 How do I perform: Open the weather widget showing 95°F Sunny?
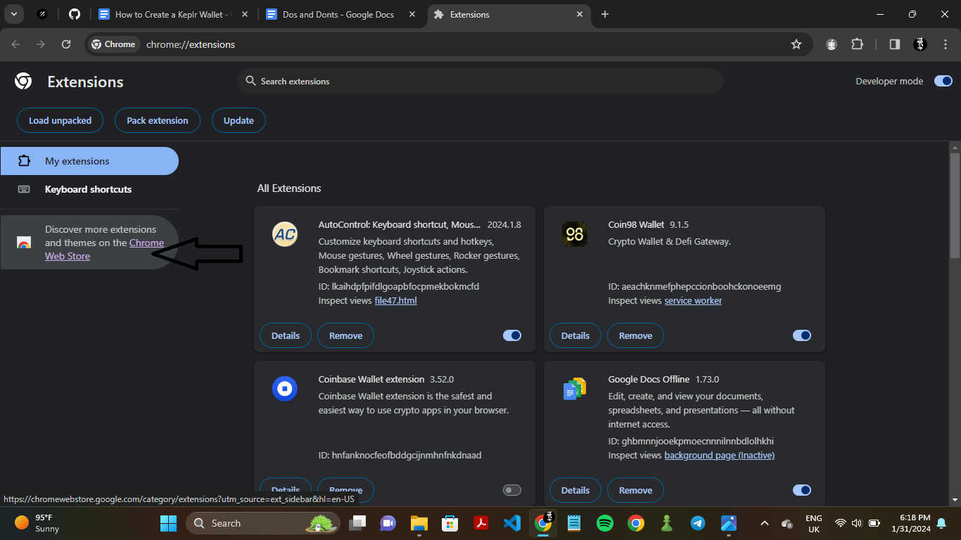click(x=38, y=523)
